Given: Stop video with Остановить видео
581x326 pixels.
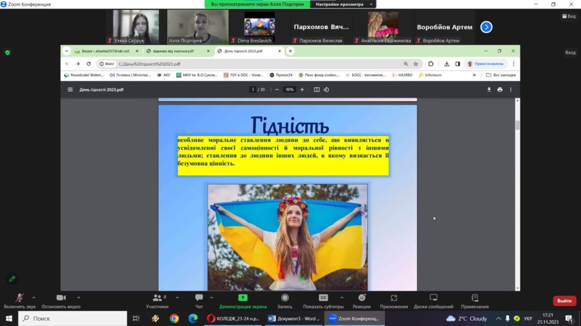Looking at the screenshot, I should [61, 301].
